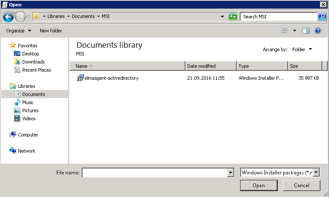Change view using the views icon
Viewport: 329px width, 197px height.
(284, 31)
